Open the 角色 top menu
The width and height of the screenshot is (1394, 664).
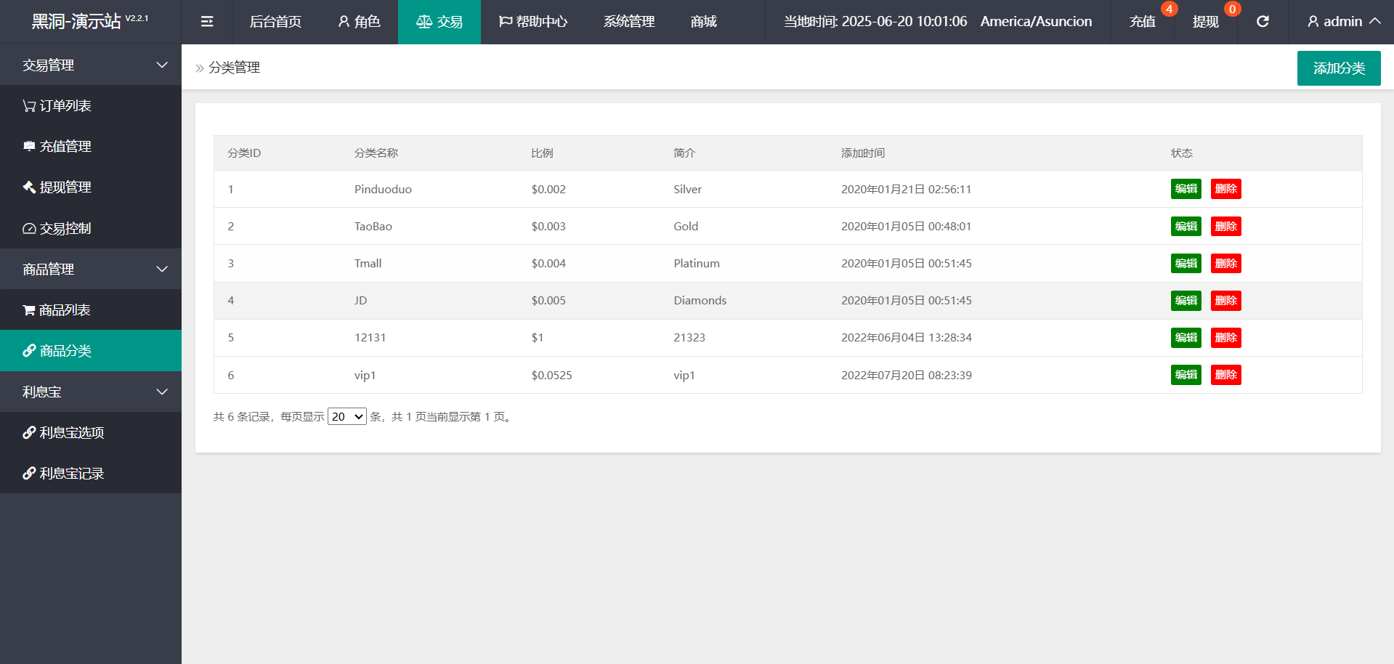[359, 22]
